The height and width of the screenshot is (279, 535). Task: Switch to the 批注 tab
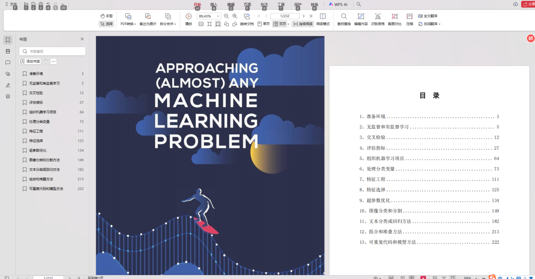click(x=264, y=4)
